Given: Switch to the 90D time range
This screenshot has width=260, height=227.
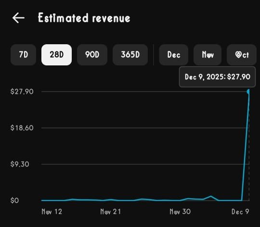Looking at the screenshot, I should 92,55.
